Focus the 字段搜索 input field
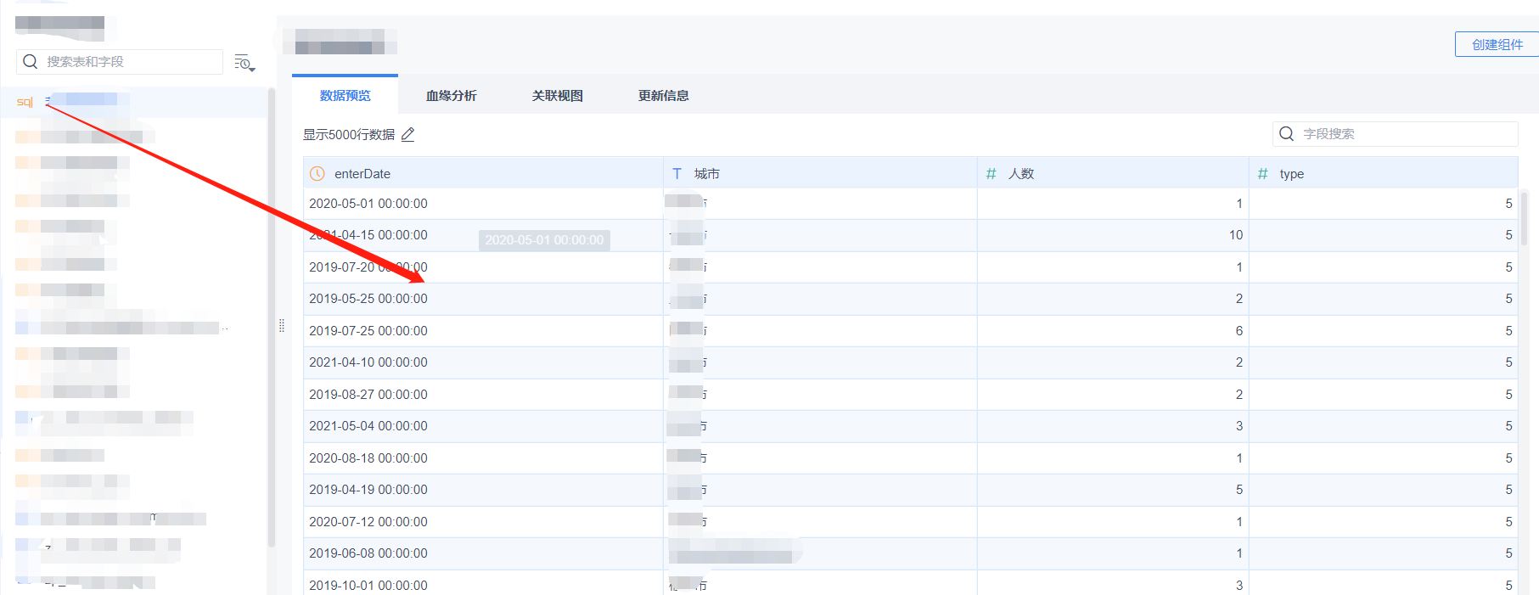This screenshot has width=1539, height=595. [x=1395, y=133]
